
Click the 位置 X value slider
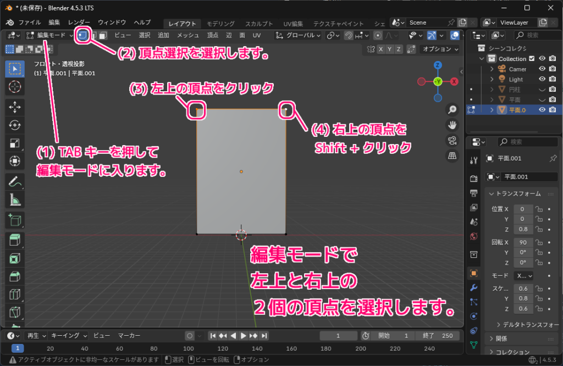523,208
